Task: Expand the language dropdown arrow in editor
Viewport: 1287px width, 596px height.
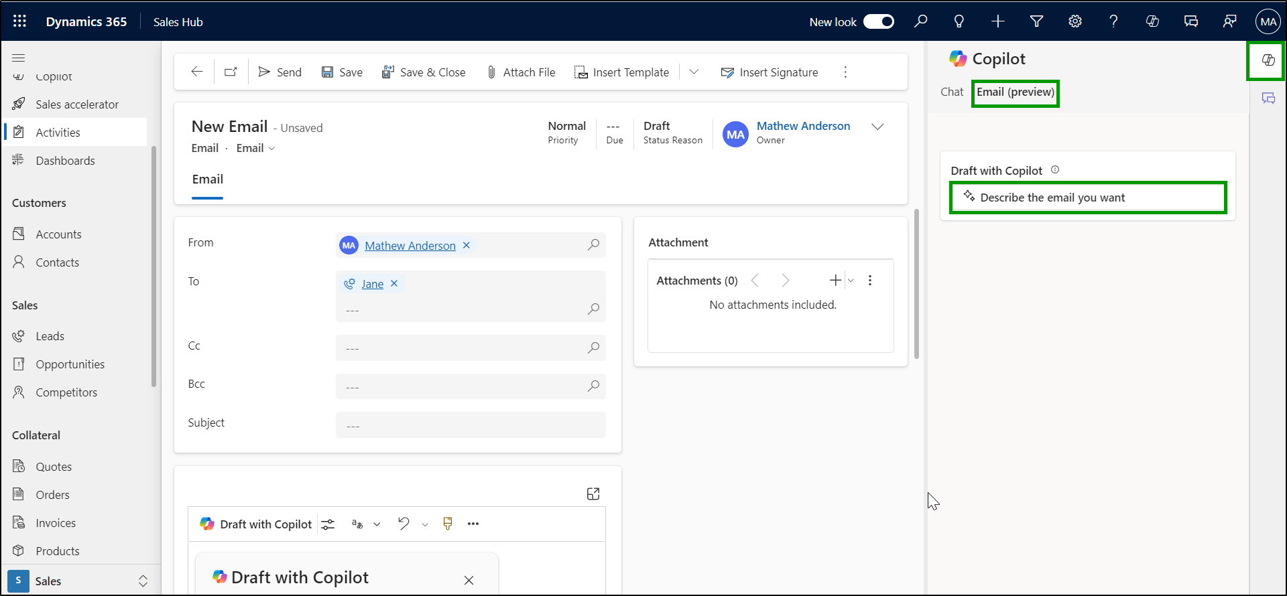Action: 377,524
